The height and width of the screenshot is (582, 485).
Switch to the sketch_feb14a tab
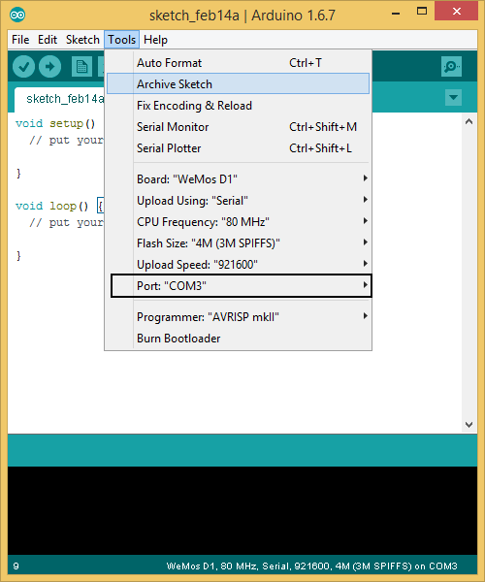[59, 100]
